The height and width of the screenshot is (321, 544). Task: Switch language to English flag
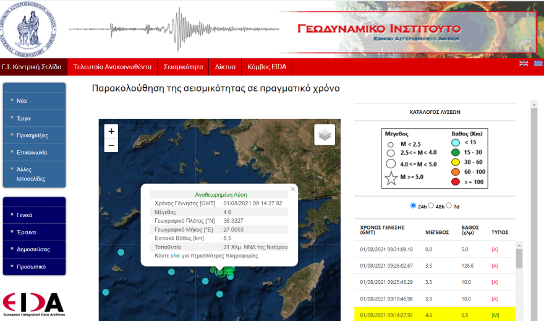click(524, 64)
